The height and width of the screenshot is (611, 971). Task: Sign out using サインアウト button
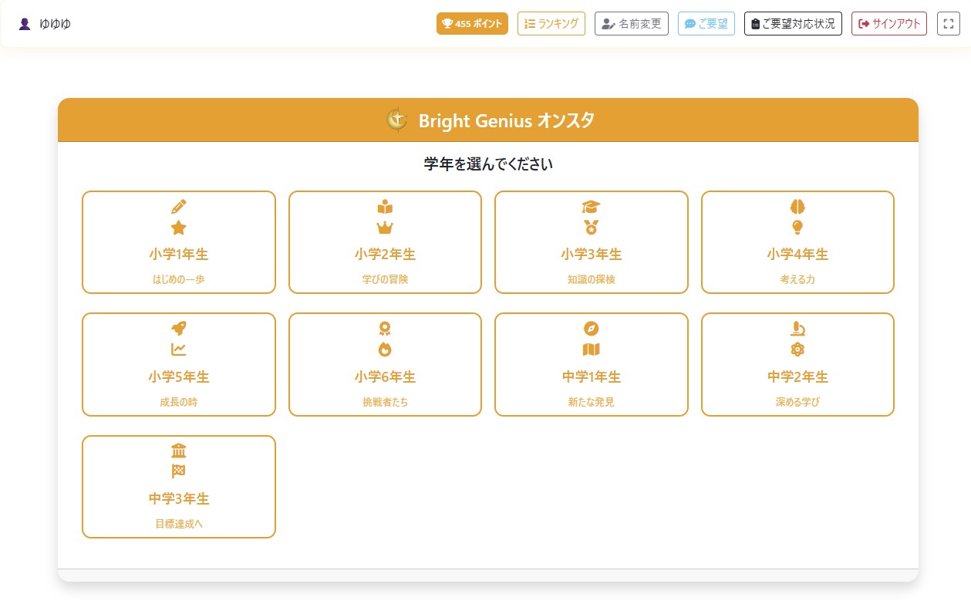coord(888,24)
